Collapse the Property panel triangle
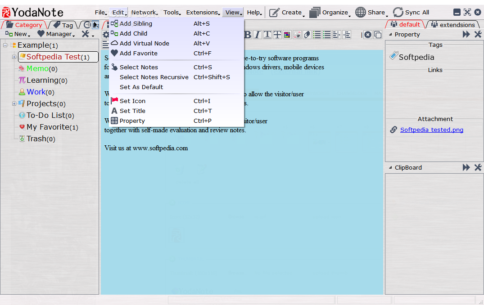The height and width of the screenshot is (305, 484). (x=390, y=35)
